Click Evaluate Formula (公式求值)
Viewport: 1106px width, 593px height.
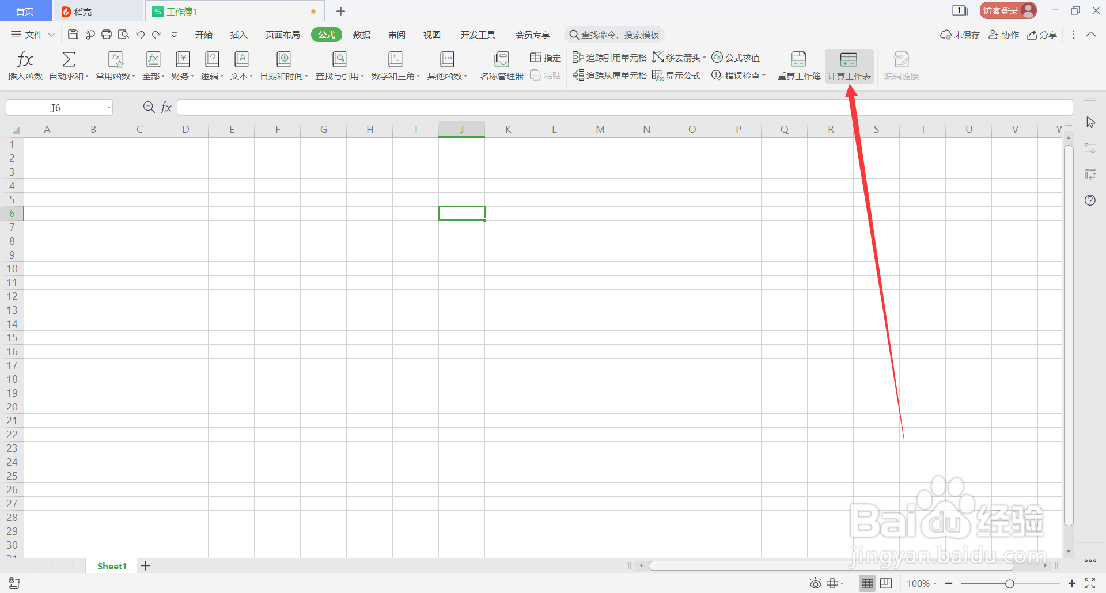pos(736,58)
